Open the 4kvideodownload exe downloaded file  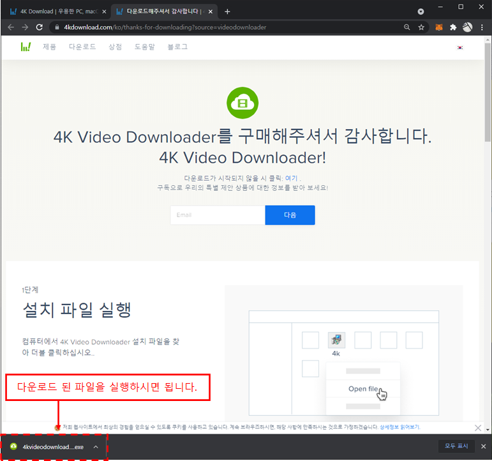tap(53, 447)
